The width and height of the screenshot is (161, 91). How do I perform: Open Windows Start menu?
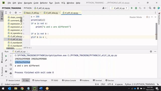click(3, 88)
